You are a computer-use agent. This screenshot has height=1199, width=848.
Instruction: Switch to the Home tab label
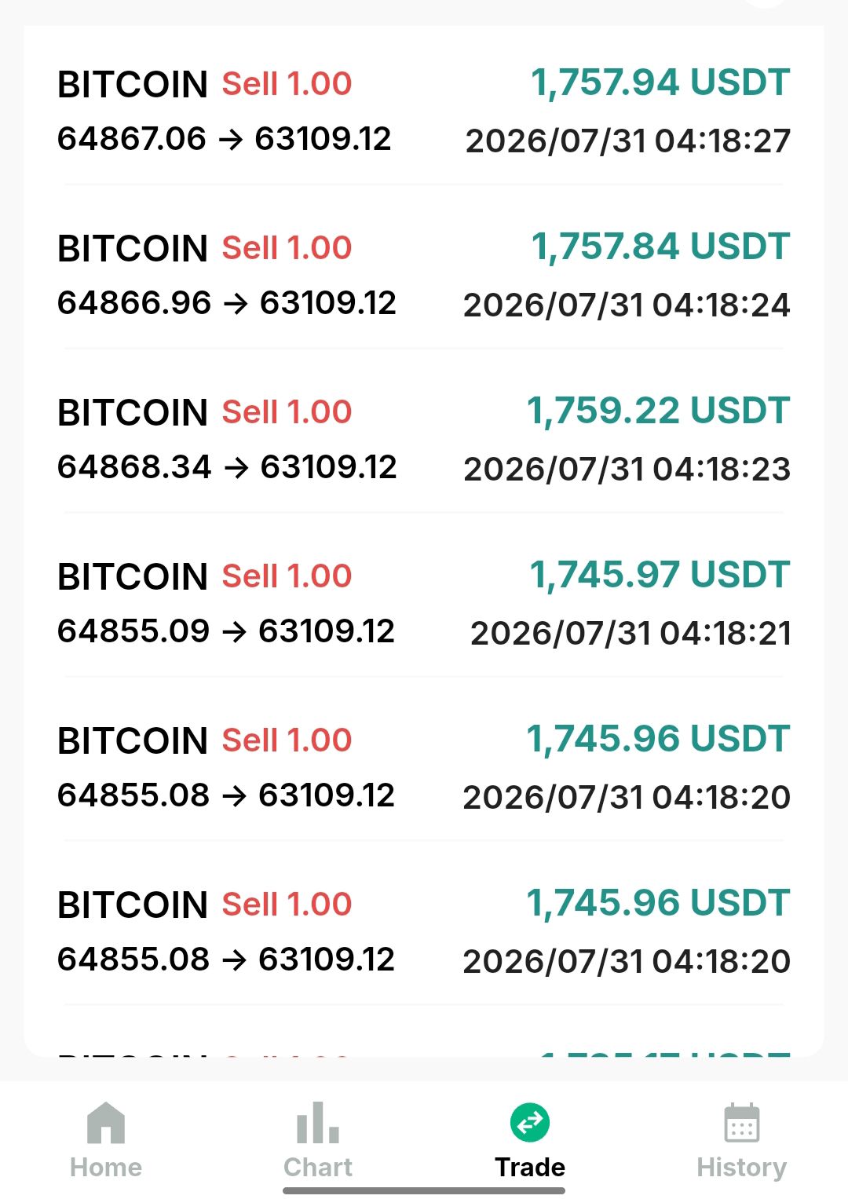(x=106, y=1167)
